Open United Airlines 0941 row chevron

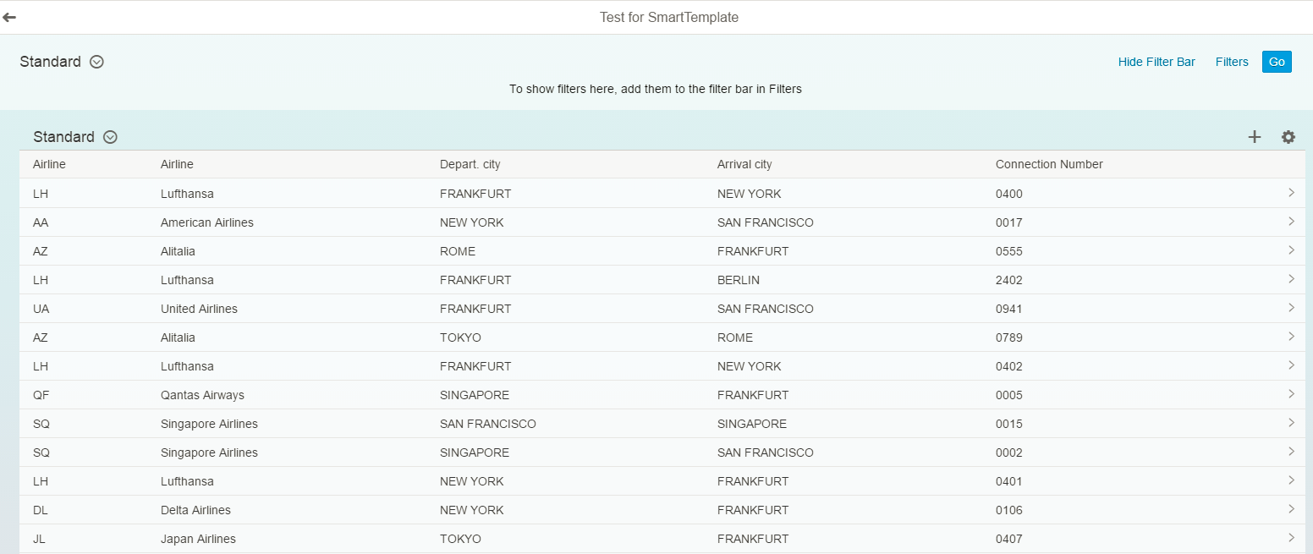(x=1291, y=308)
